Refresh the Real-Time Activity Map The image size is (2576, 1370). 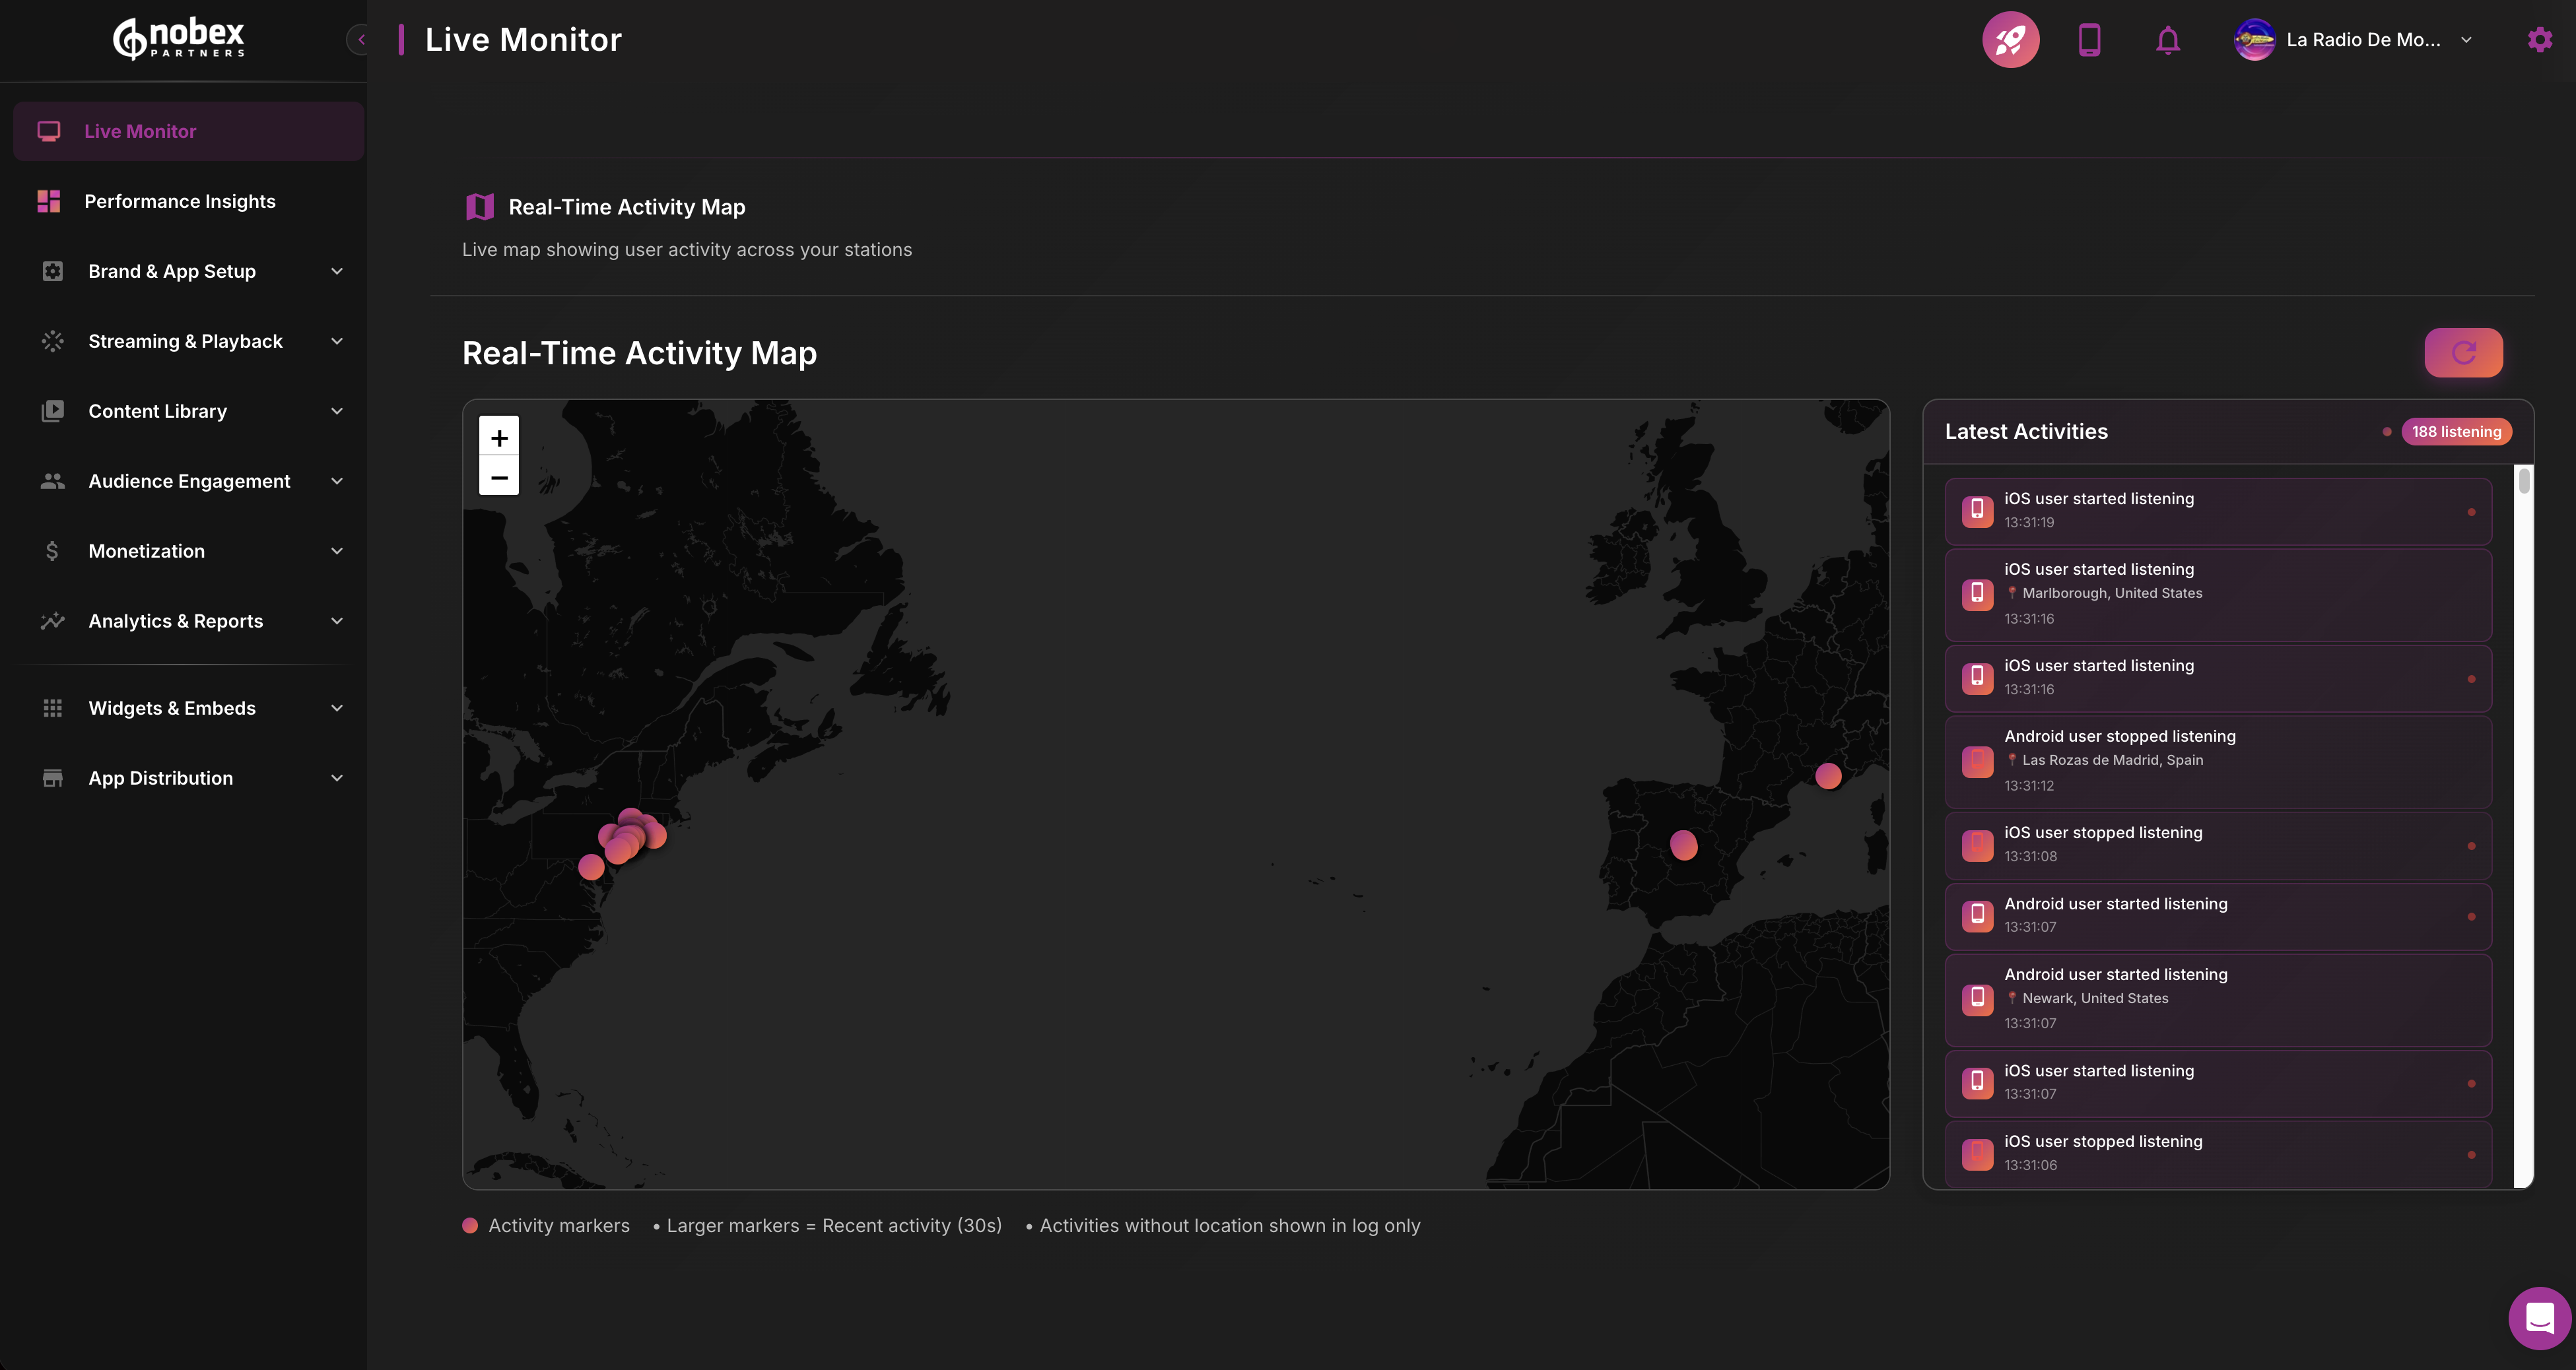coord(2463,352)
